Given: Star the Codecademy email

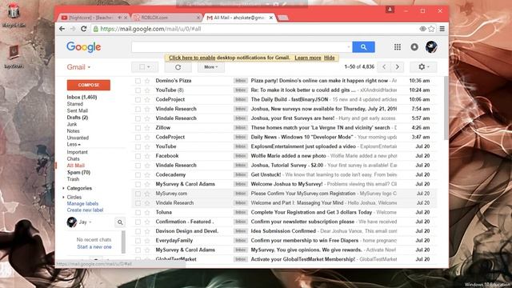Looking at the screenshot, I should click(147, 174).
